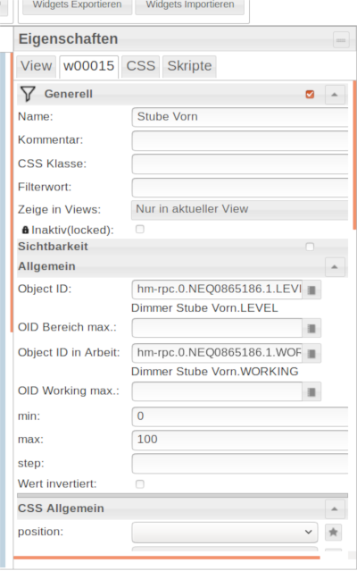Screen dimensions: 357x571
Task: Collapse the CSS Allgemein section
Action: tap(335, 508)
